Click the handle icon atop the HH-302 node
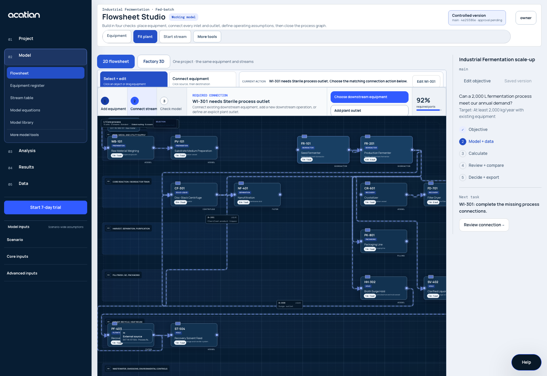 (368, 277)
